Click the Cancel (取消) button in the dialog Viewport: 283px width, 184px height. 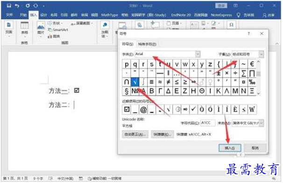coord(255,148)
